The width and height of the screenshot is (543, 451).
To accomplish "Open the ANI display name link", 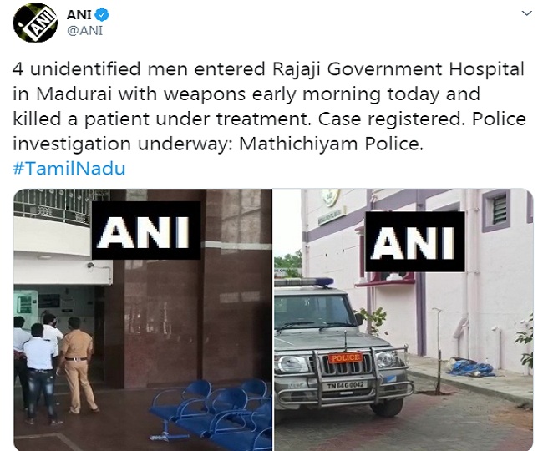I will point(79,14).
